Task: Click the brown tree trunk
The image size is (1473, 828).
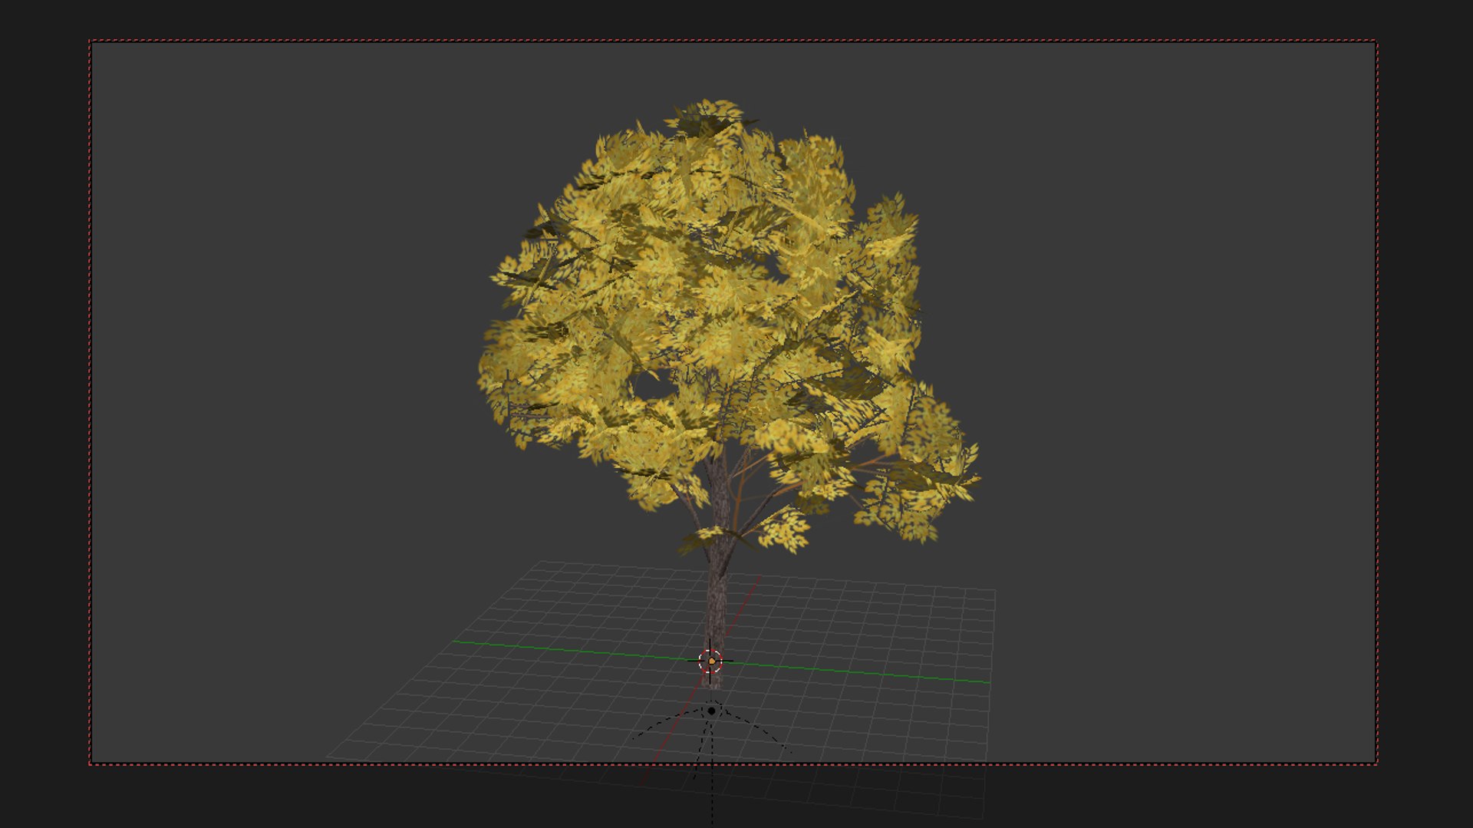Action: (717, 568)
